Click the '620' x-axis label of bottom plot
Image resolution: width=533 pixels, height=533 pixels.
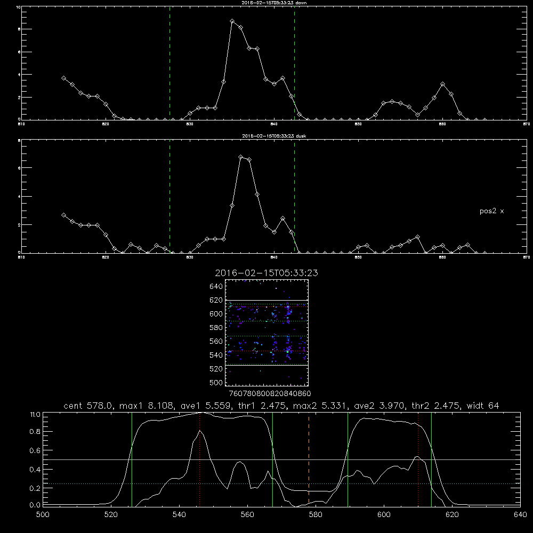[452, 515]
